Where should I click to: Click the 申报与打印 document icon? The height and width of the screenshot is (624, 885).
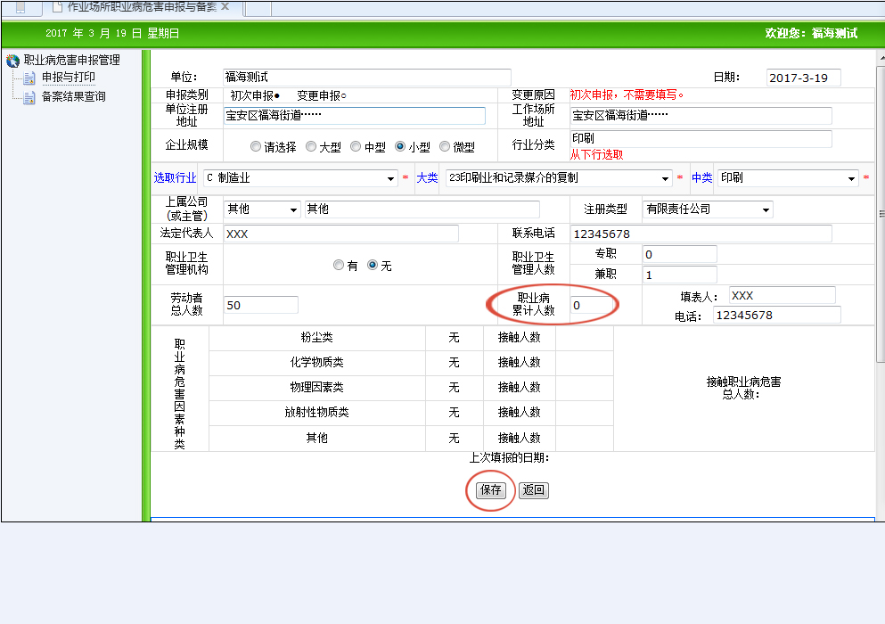coord(29,78)
